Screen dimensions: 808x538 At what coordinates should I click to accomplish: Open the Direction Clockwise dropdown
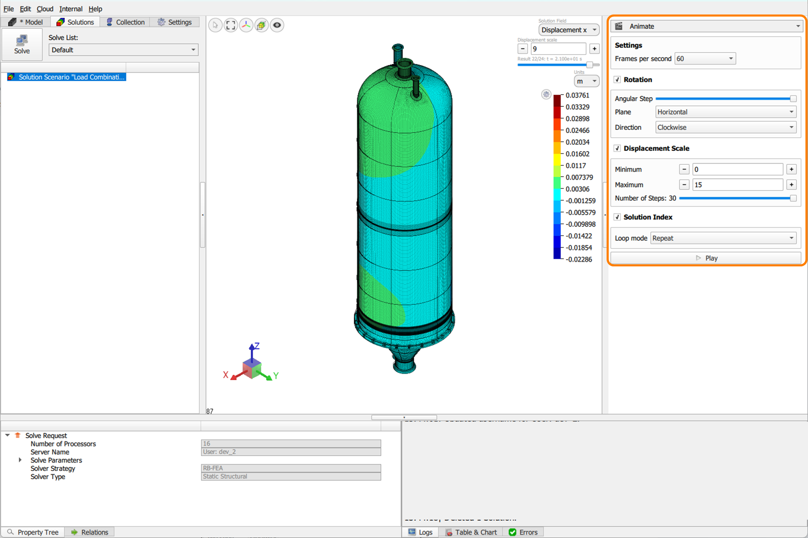click(726, 127)
